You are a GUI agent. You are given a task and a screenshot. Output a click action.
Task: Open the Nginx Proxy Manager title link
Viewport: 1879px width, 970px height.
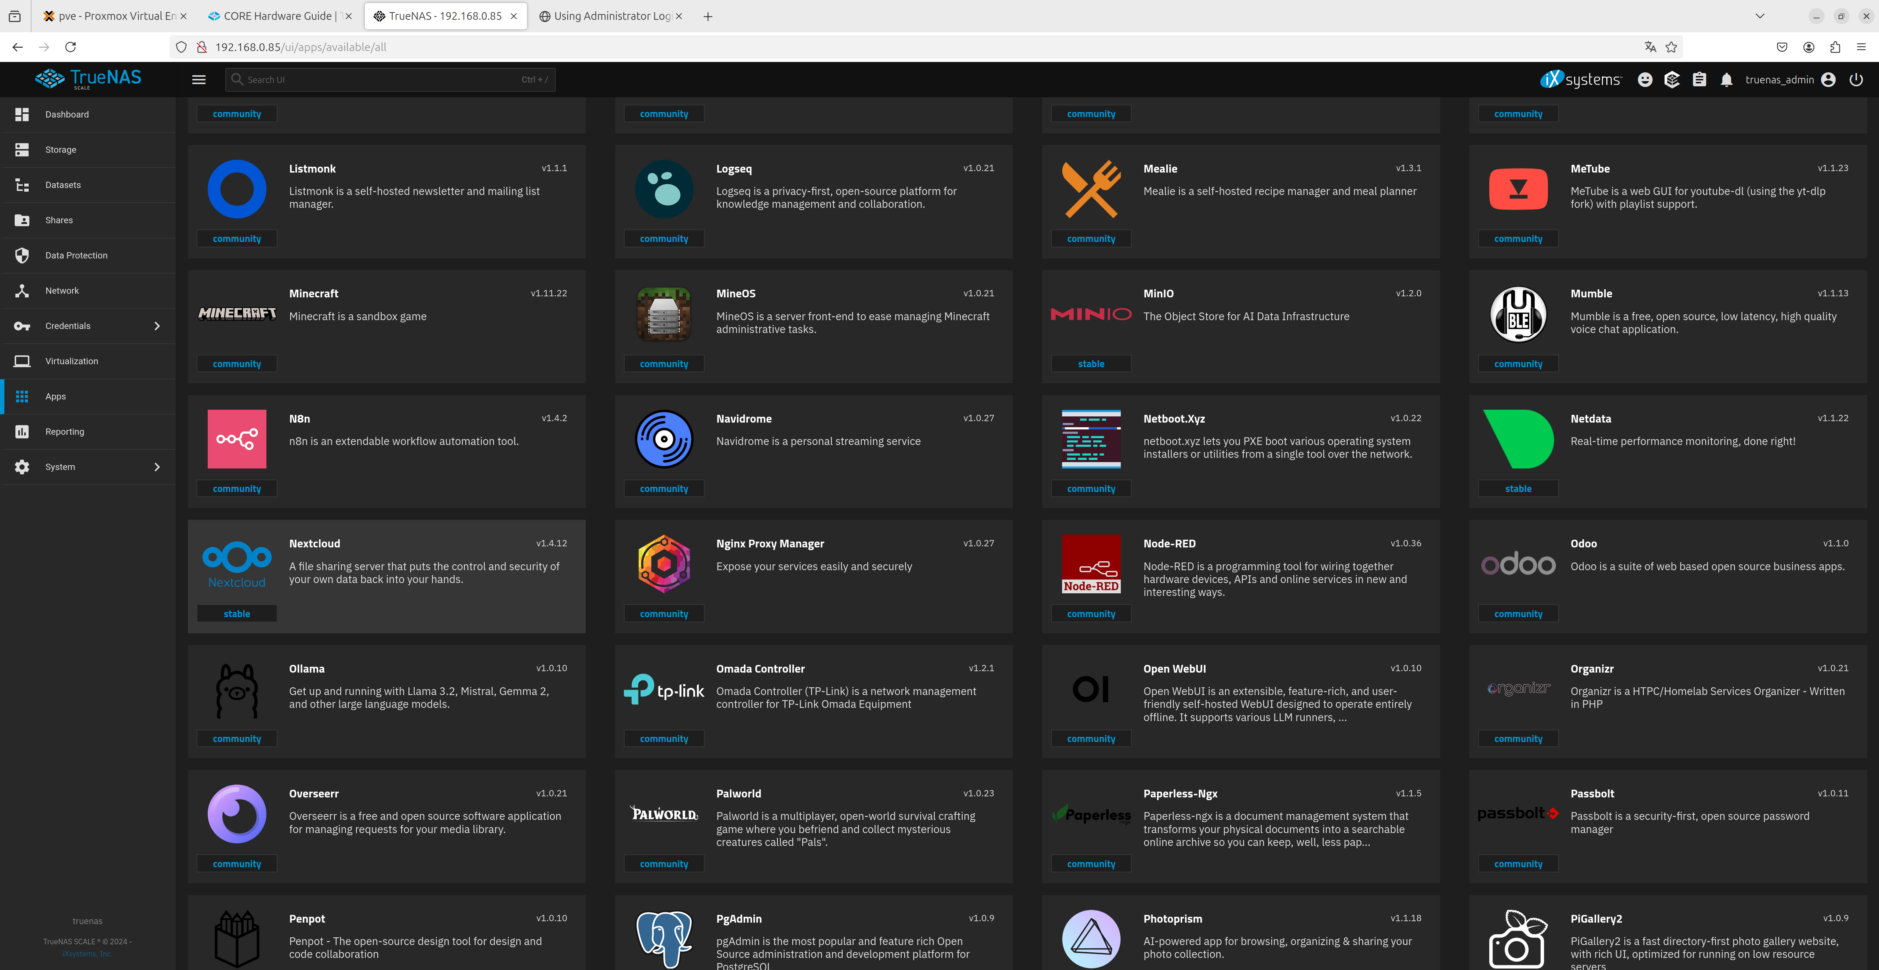pos(770,544)
